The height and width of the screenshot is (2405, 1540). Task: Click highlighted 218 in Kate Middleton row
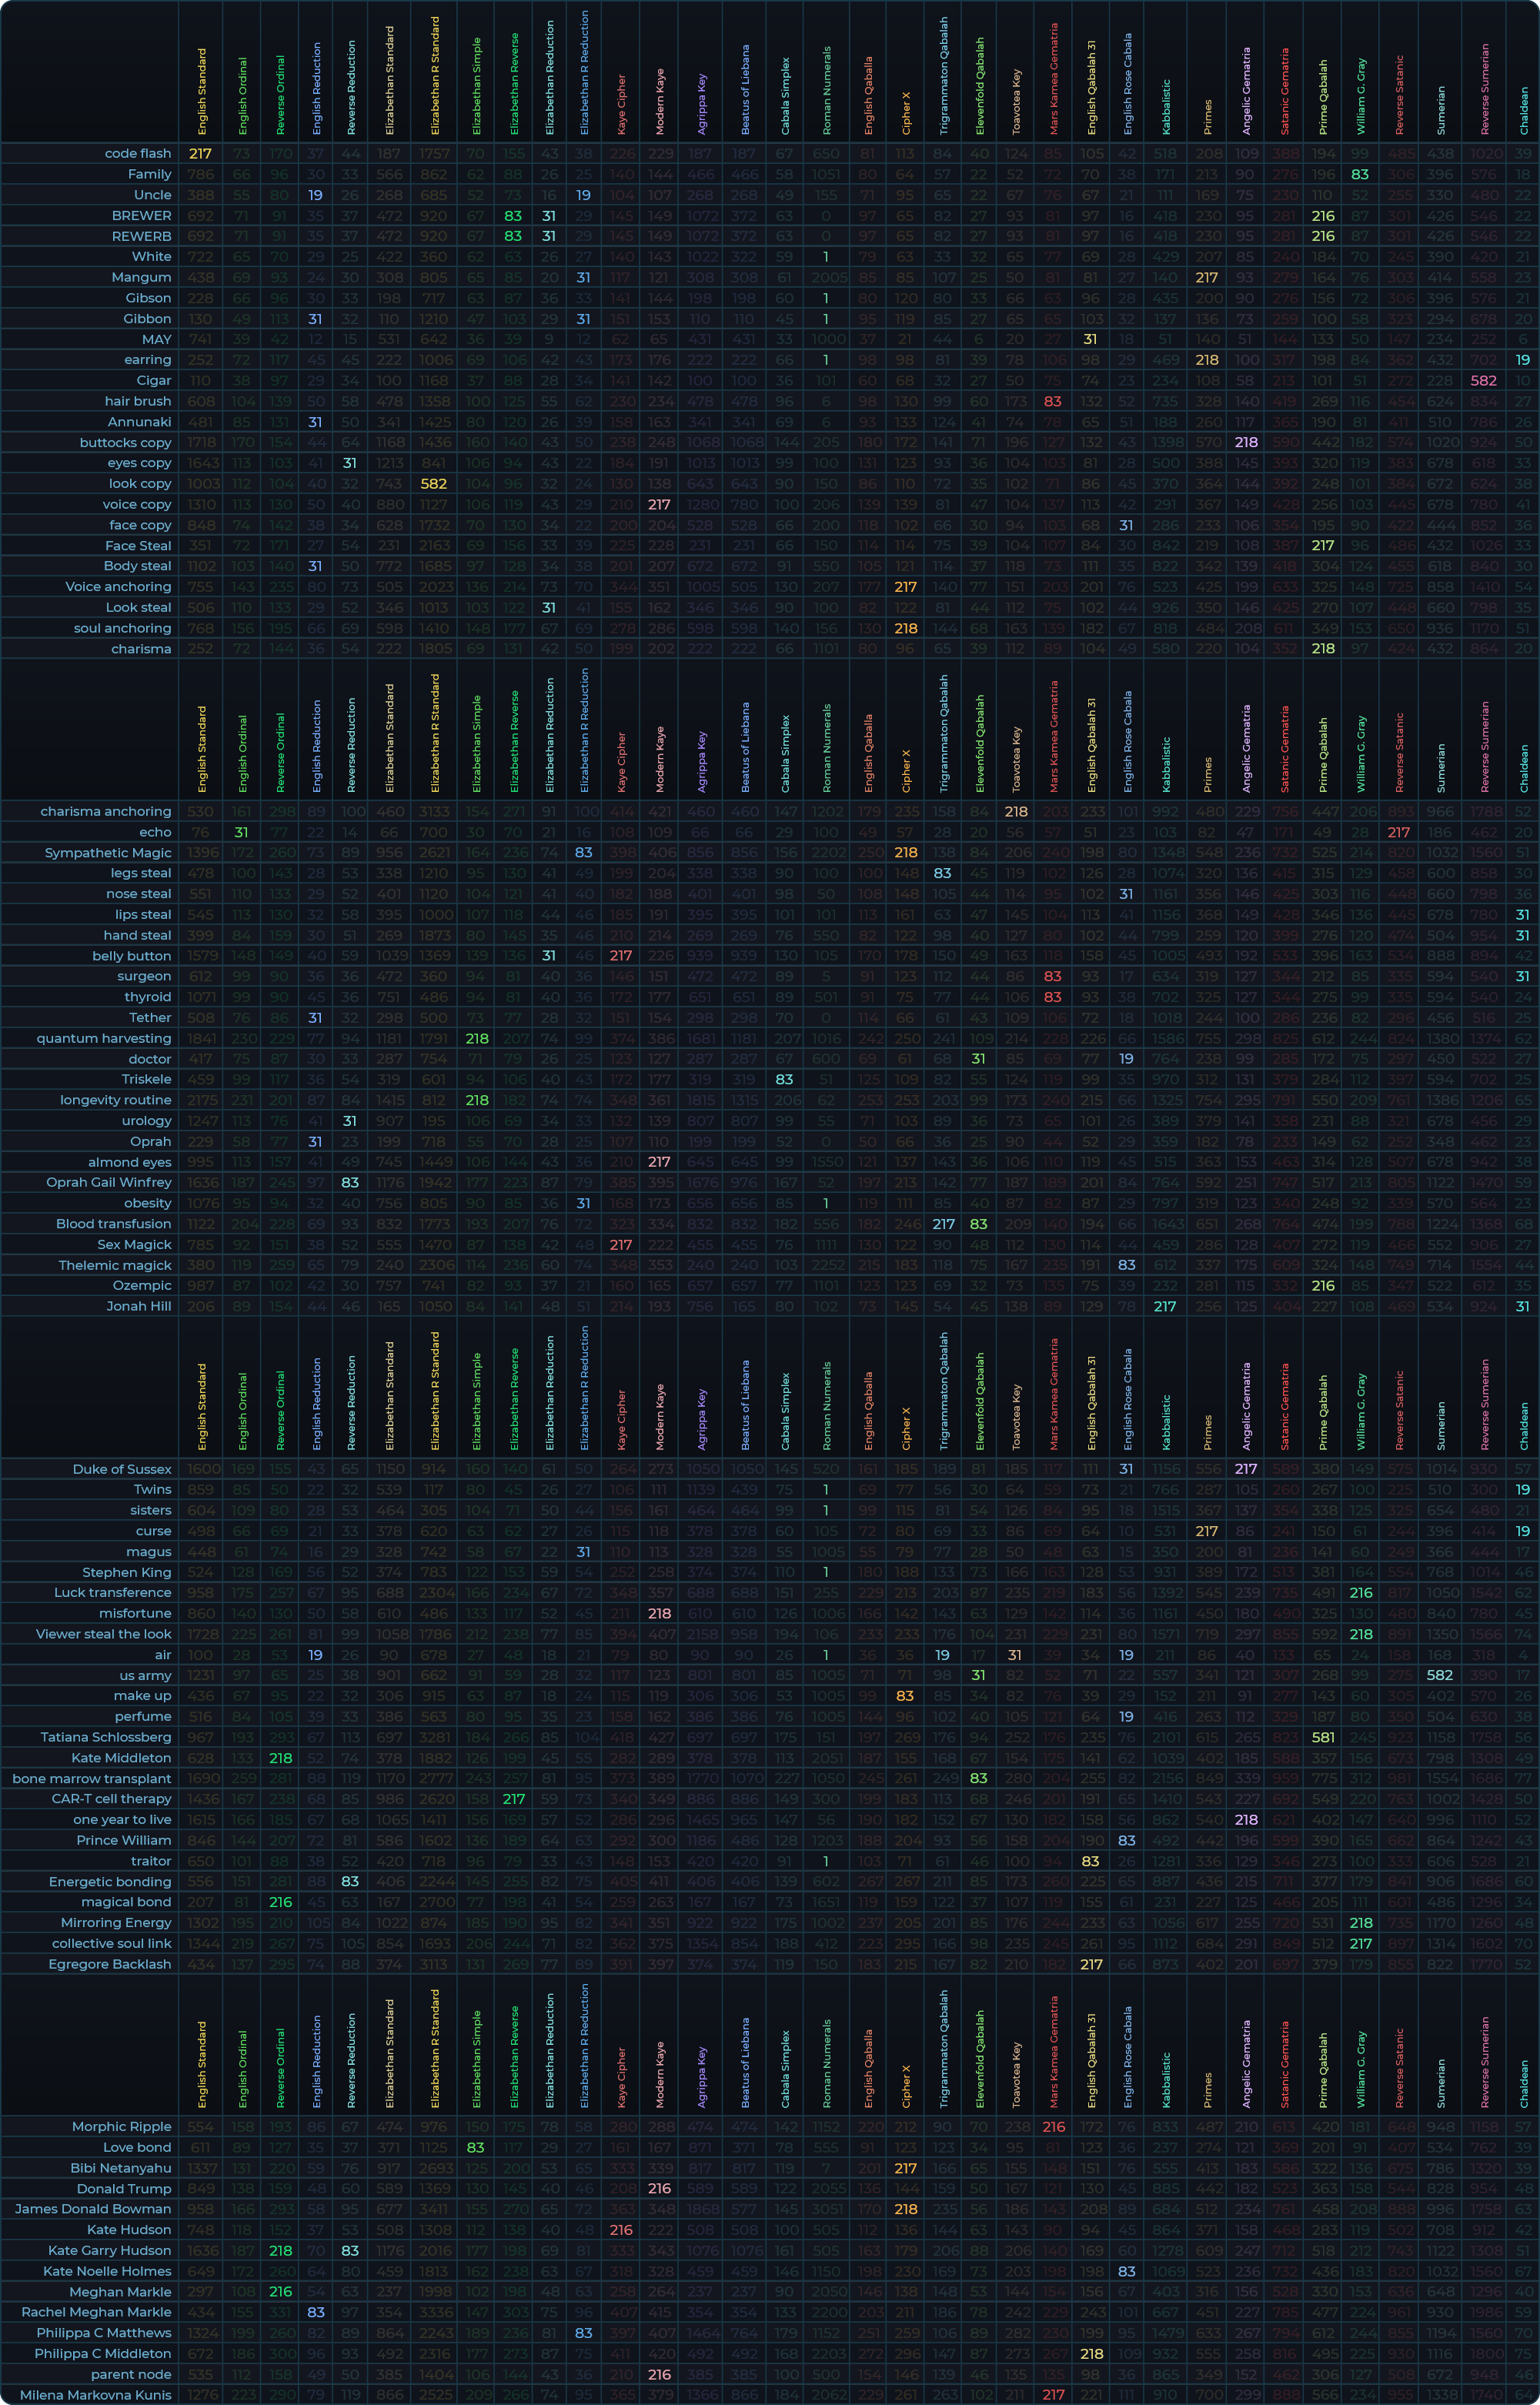281,1758
